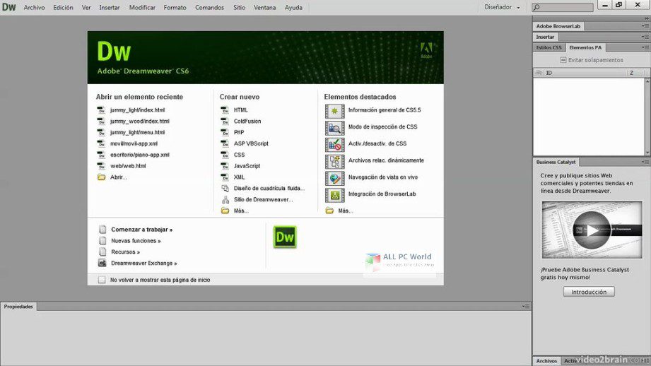Click the Dreamweaver Exchange icon
Screen dimensions: 651x366
click(x=102, y=263)
